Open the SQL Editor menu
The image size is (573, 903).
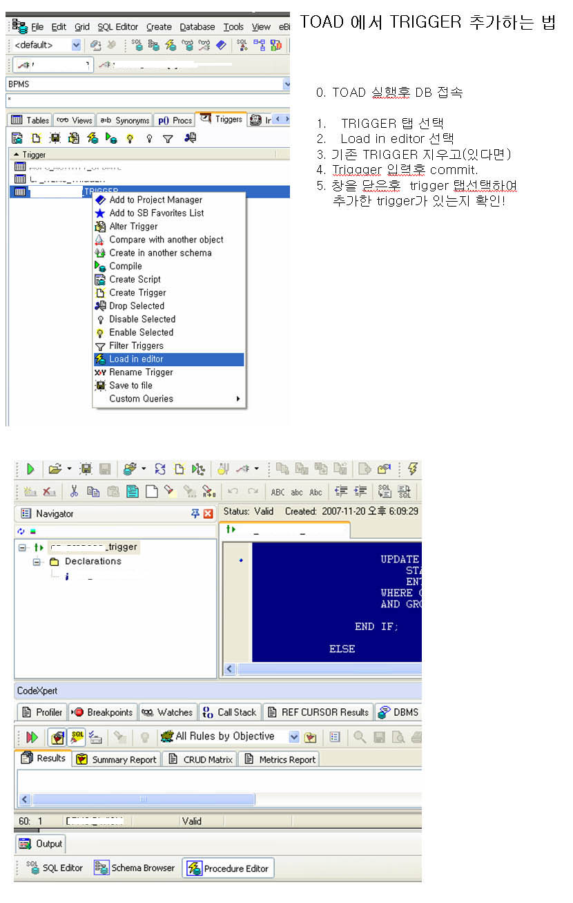(x=117, y=27)
